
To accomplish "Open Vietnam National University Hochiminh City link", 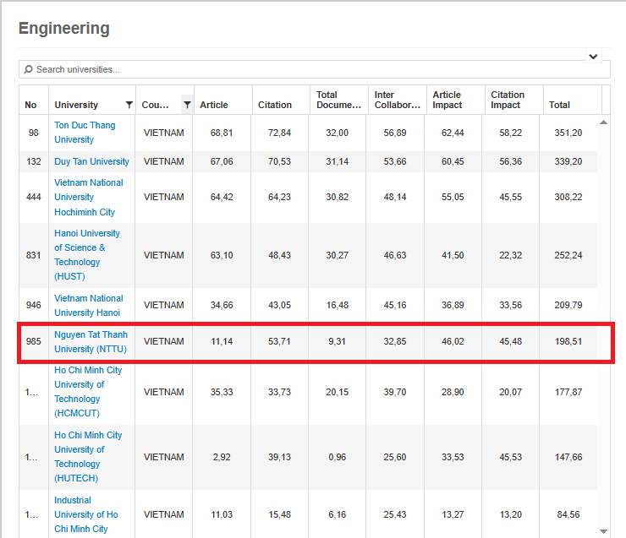I will (89, 198).
